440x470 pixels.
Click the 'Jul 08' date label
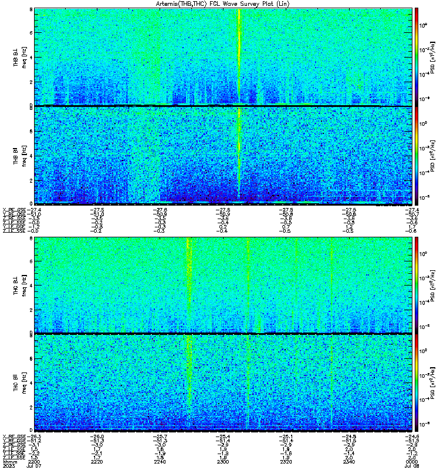[412, 466]
